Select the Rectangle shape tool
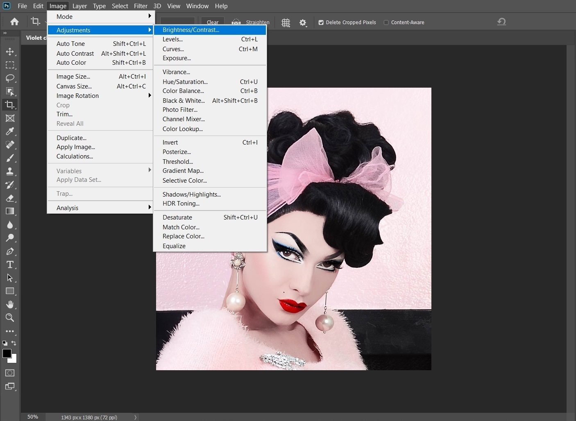576x421 pixels. pos(10,291)
